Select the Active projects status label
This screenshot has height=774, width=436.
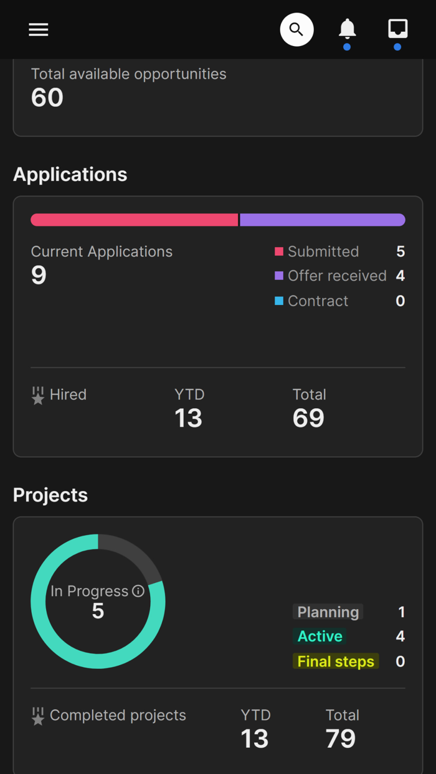click(x=320, y=636)
